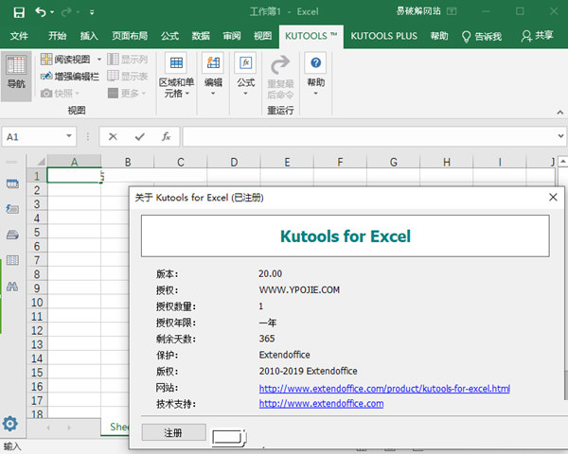The height and width of the screenshot is (454, 568).
Task: Click the Cancel X in formula bar
Action: (x=113, y=137)
